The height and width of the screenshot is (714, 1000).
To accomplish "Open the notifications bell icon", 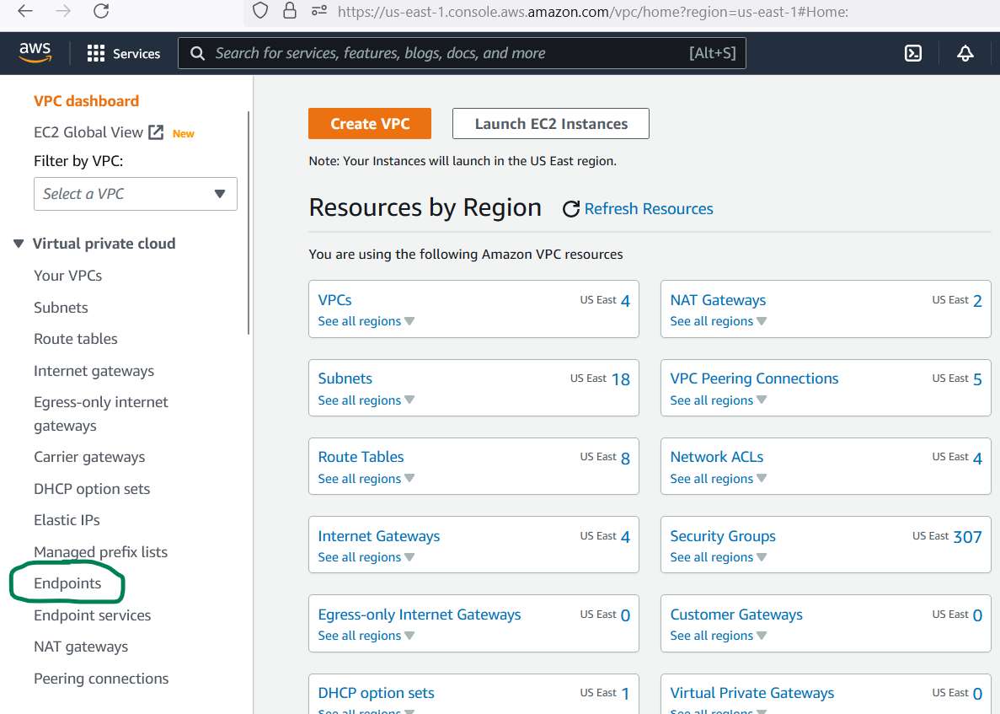I will [965, 54].
